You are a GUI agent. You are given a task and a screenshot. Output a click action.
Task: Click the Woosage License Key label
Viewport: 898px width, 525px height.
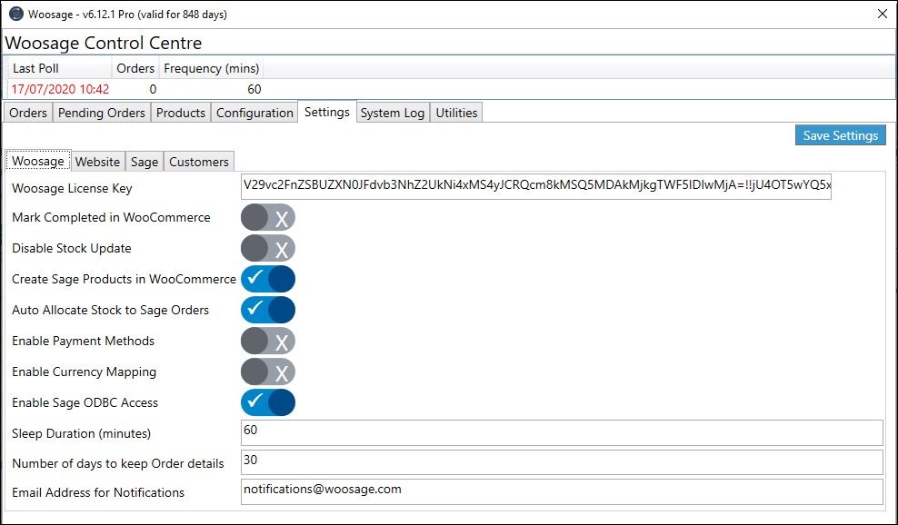72,188
